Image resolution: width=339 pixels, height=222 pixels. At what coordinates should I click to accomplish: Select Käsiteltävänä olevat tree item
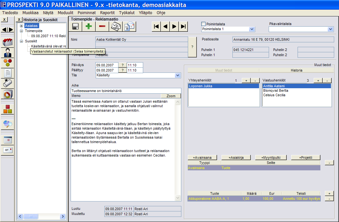(48, 46)
